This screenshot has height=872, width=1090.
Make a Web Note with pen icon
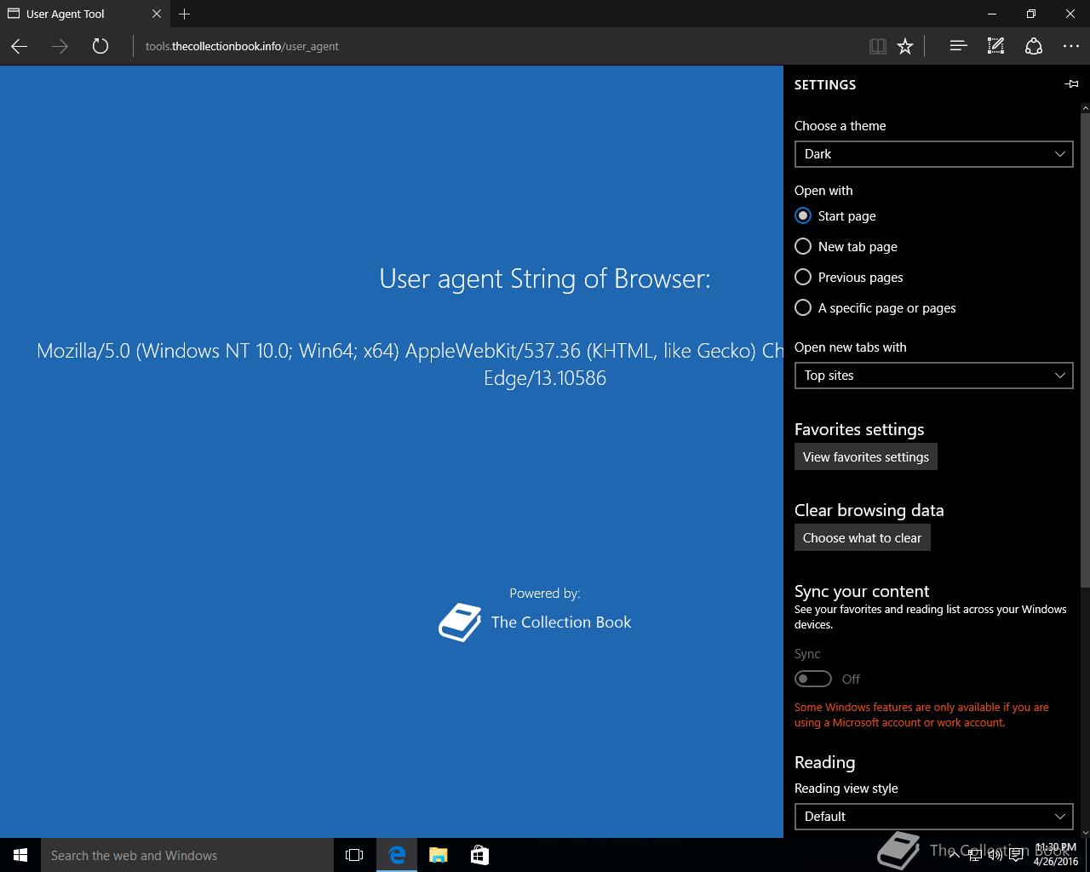(x=995, y=46)
